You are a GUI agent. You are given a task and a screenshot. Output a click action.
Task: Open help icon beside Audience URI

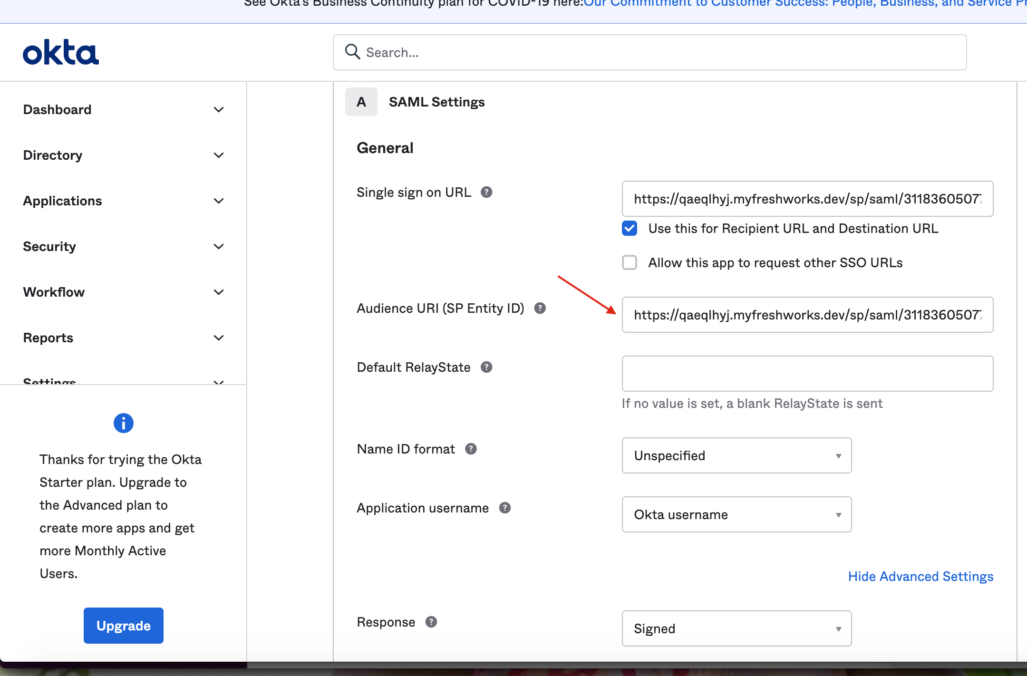coord(540,308)
